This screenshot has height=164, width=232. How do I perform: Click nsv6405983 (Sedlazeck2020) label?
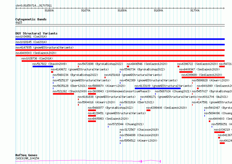(x=108, y=119)
